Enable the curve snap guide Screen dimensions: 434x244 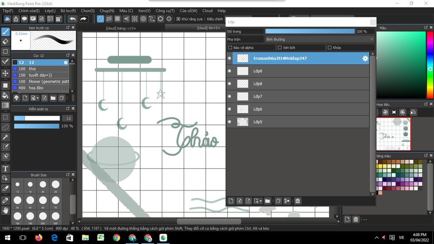[x=152, y=19]
